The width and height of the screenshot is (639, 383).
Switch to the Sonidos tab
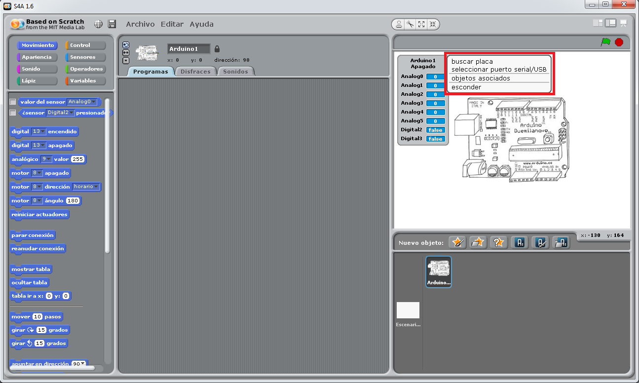point(236,72)
